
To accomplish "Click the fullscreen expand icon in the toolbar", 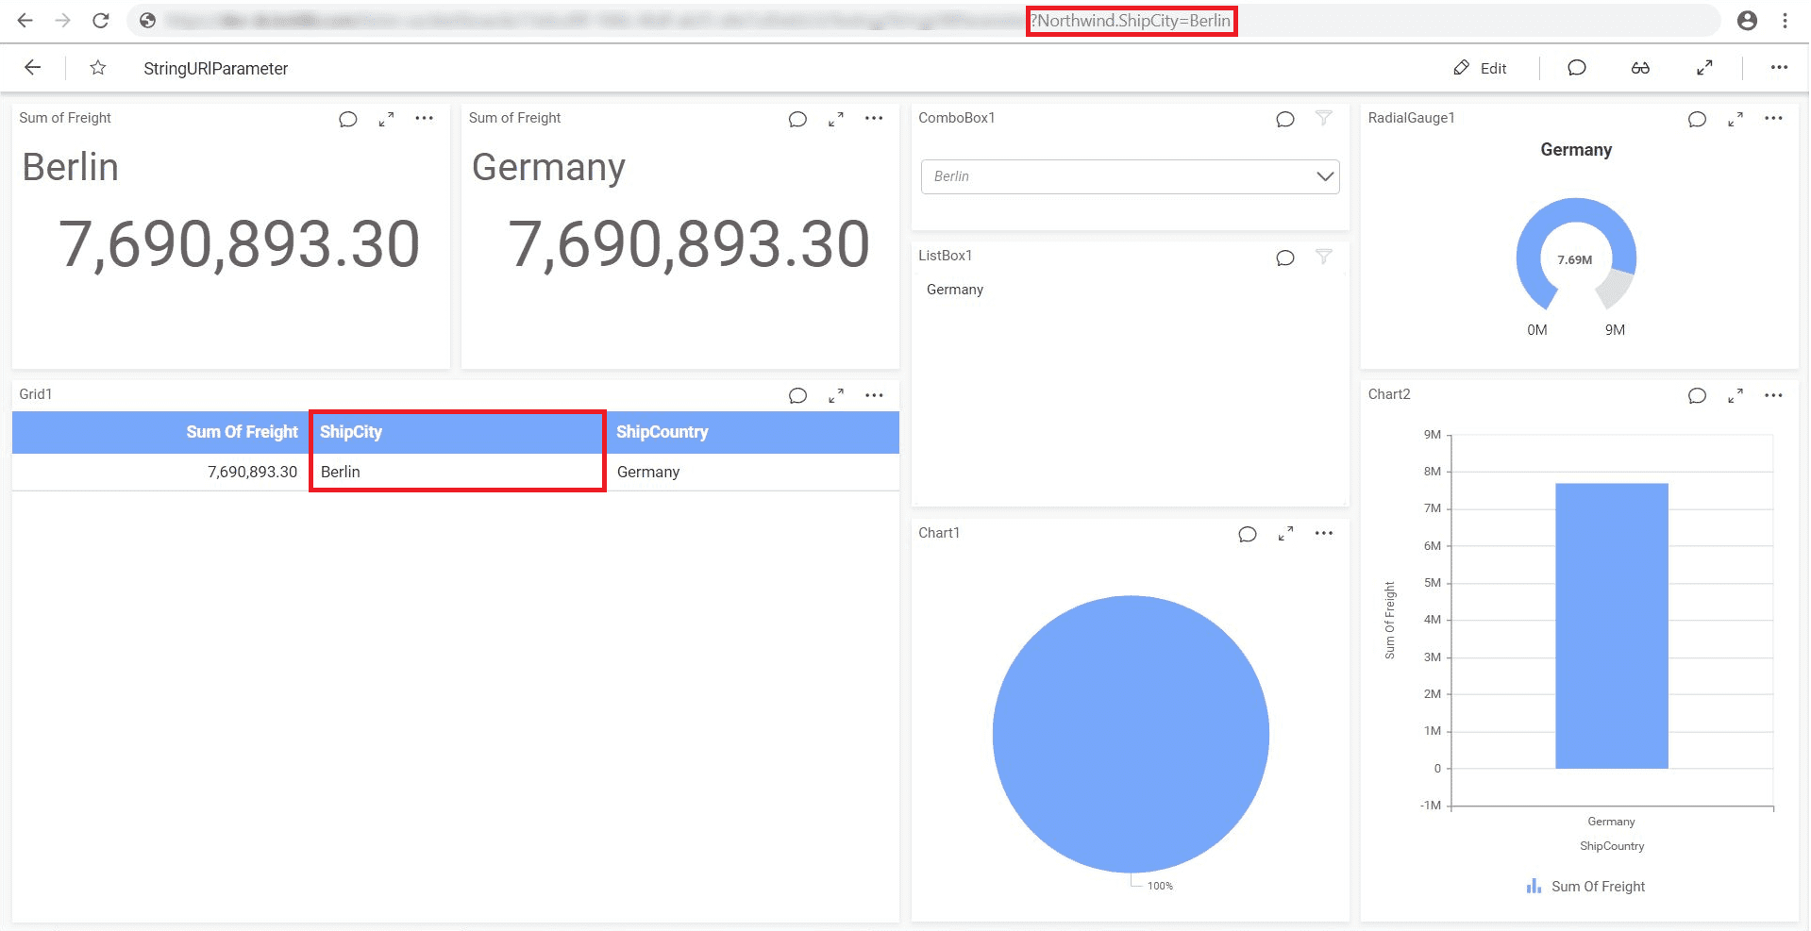I will point(1704,67).
